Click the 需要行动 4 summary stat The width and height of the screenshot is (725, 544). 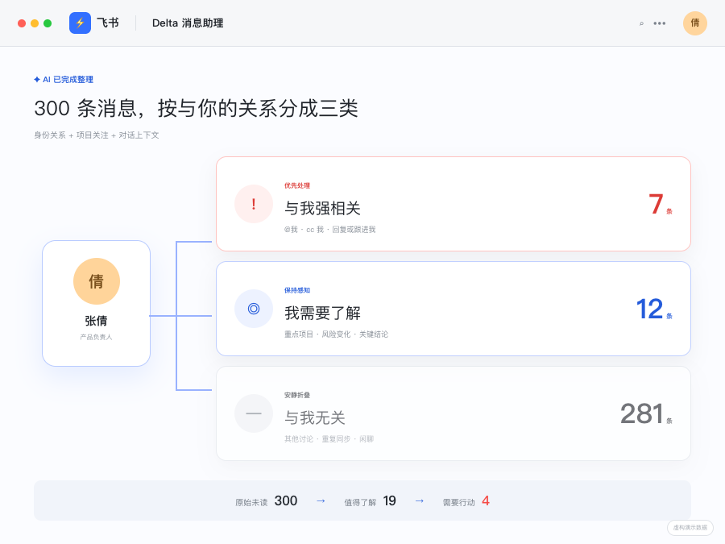pyautogui.click(x=466, y=501)
